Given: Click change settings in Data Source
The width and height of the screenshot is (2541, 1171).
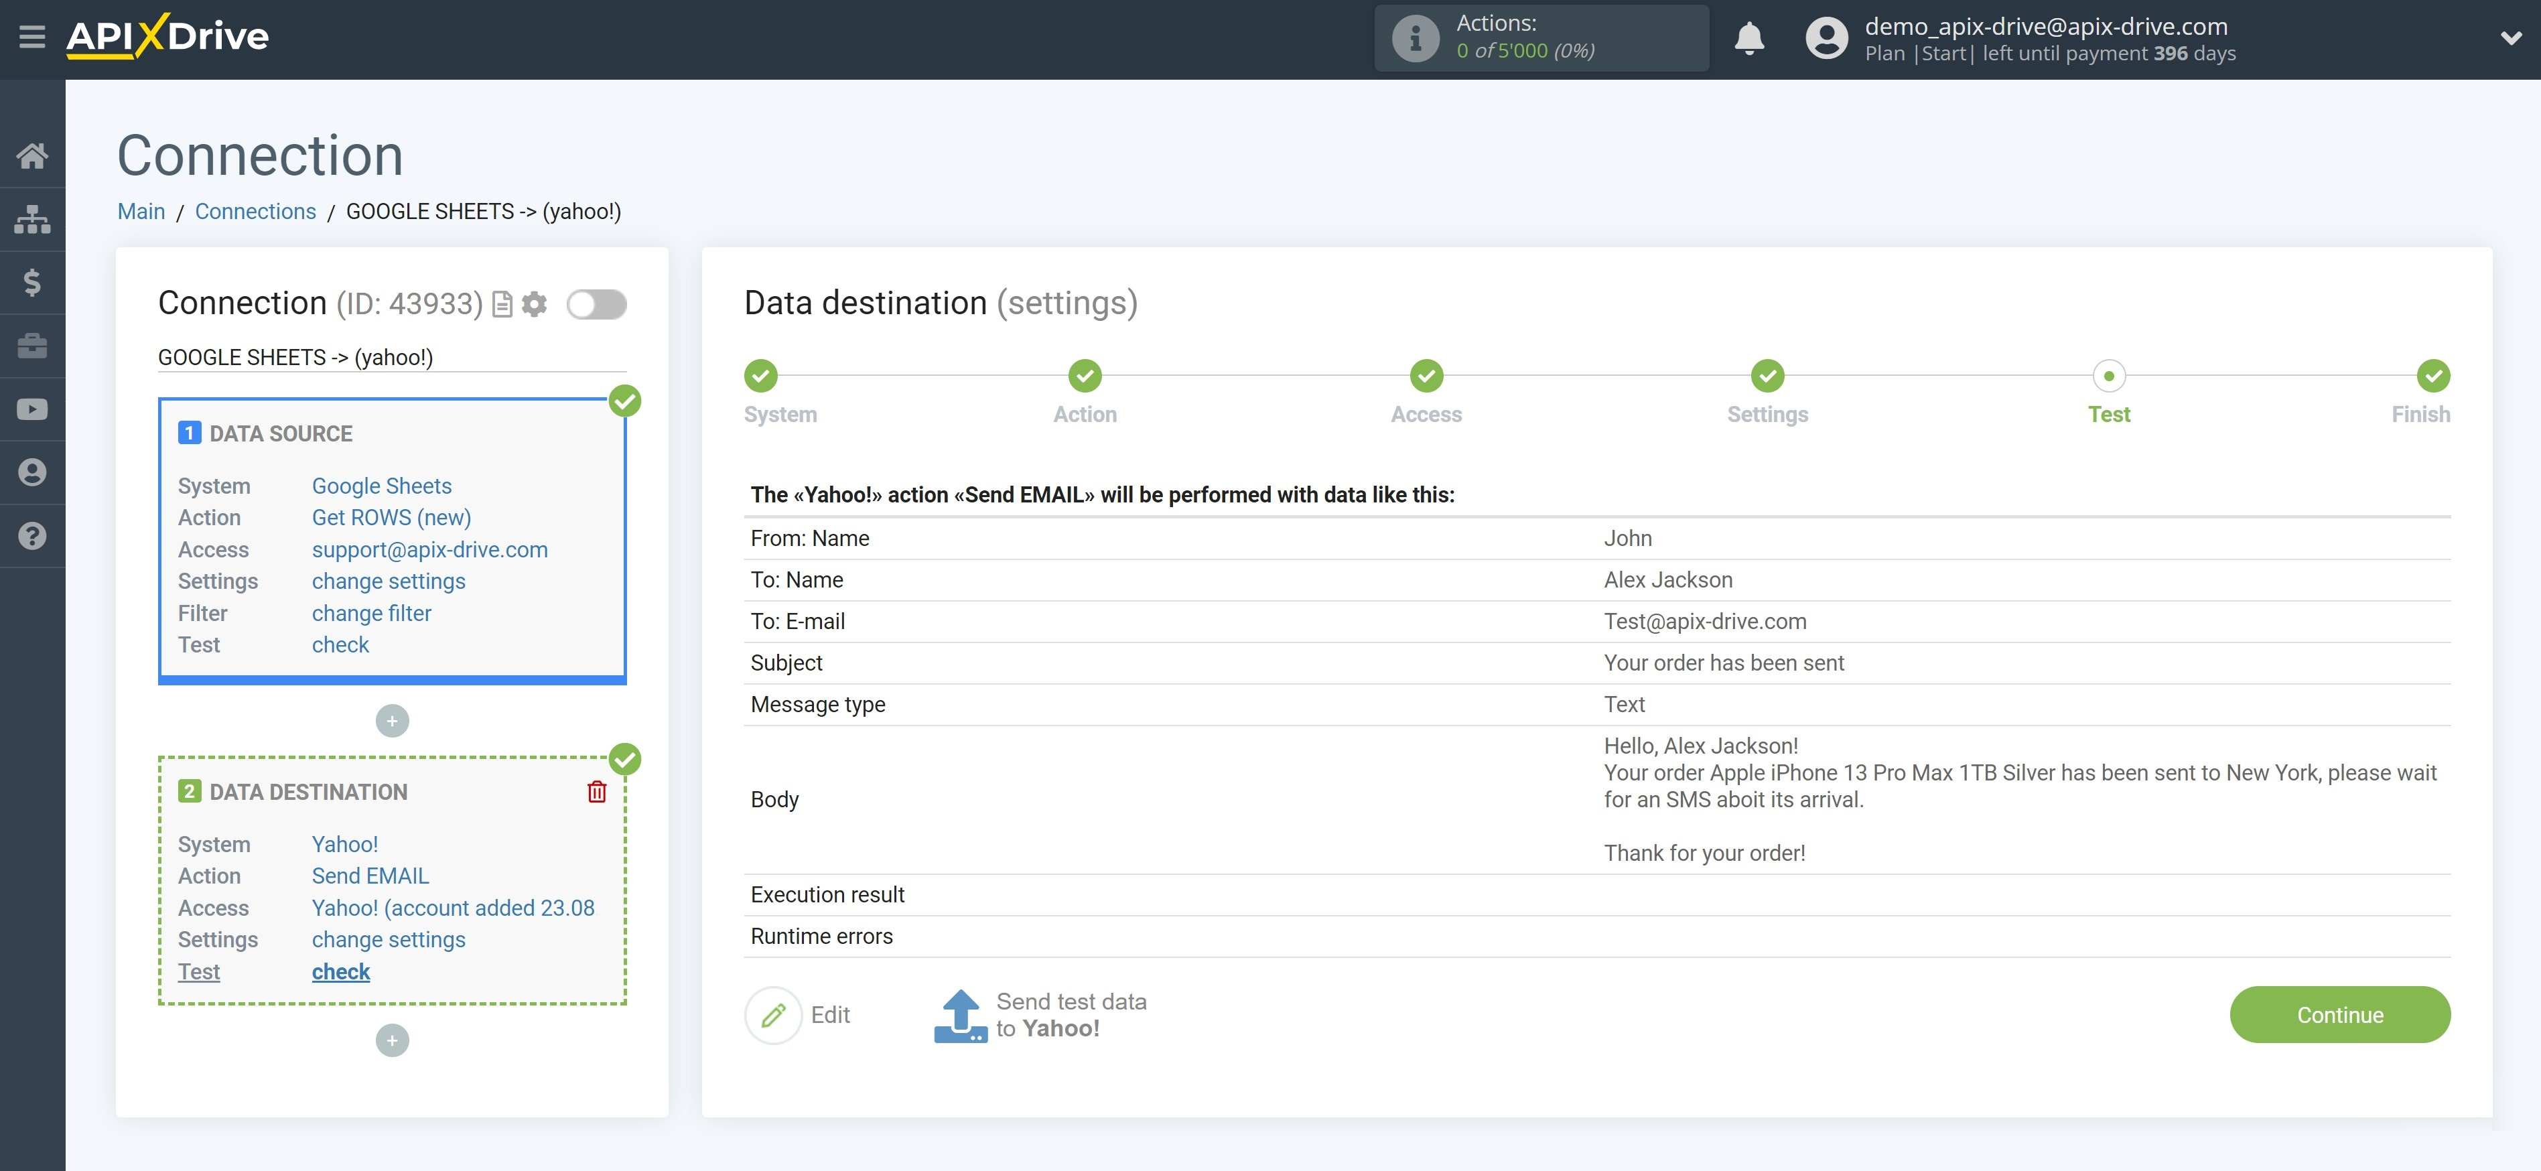Looking at the screenshot, I should point(389,581).
